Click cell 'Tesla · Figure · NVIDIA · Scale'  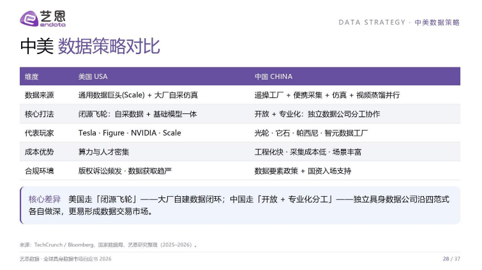130,133
